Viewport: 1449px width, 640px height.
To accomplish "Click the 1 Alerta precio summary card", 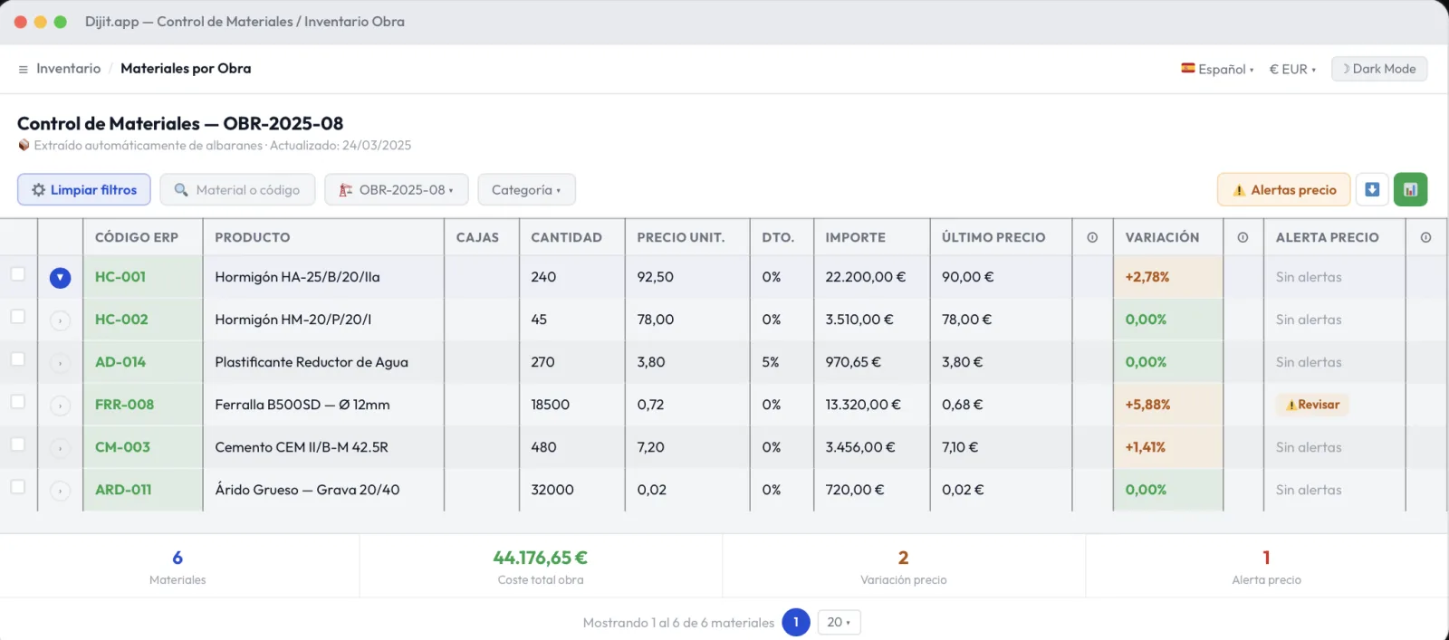I will (1267, 566).
